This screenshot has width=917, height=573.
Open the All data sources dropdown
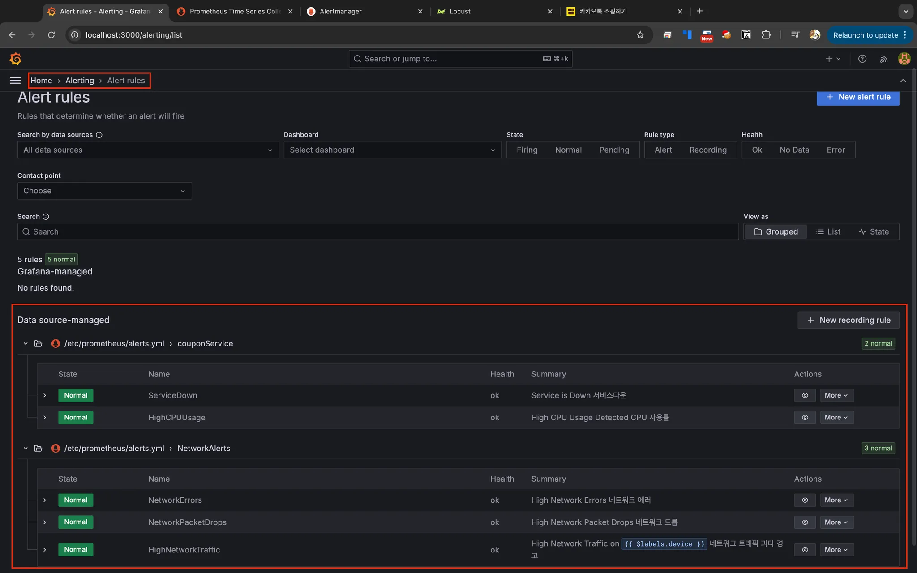pyautogui.click(x=148, y=150)
